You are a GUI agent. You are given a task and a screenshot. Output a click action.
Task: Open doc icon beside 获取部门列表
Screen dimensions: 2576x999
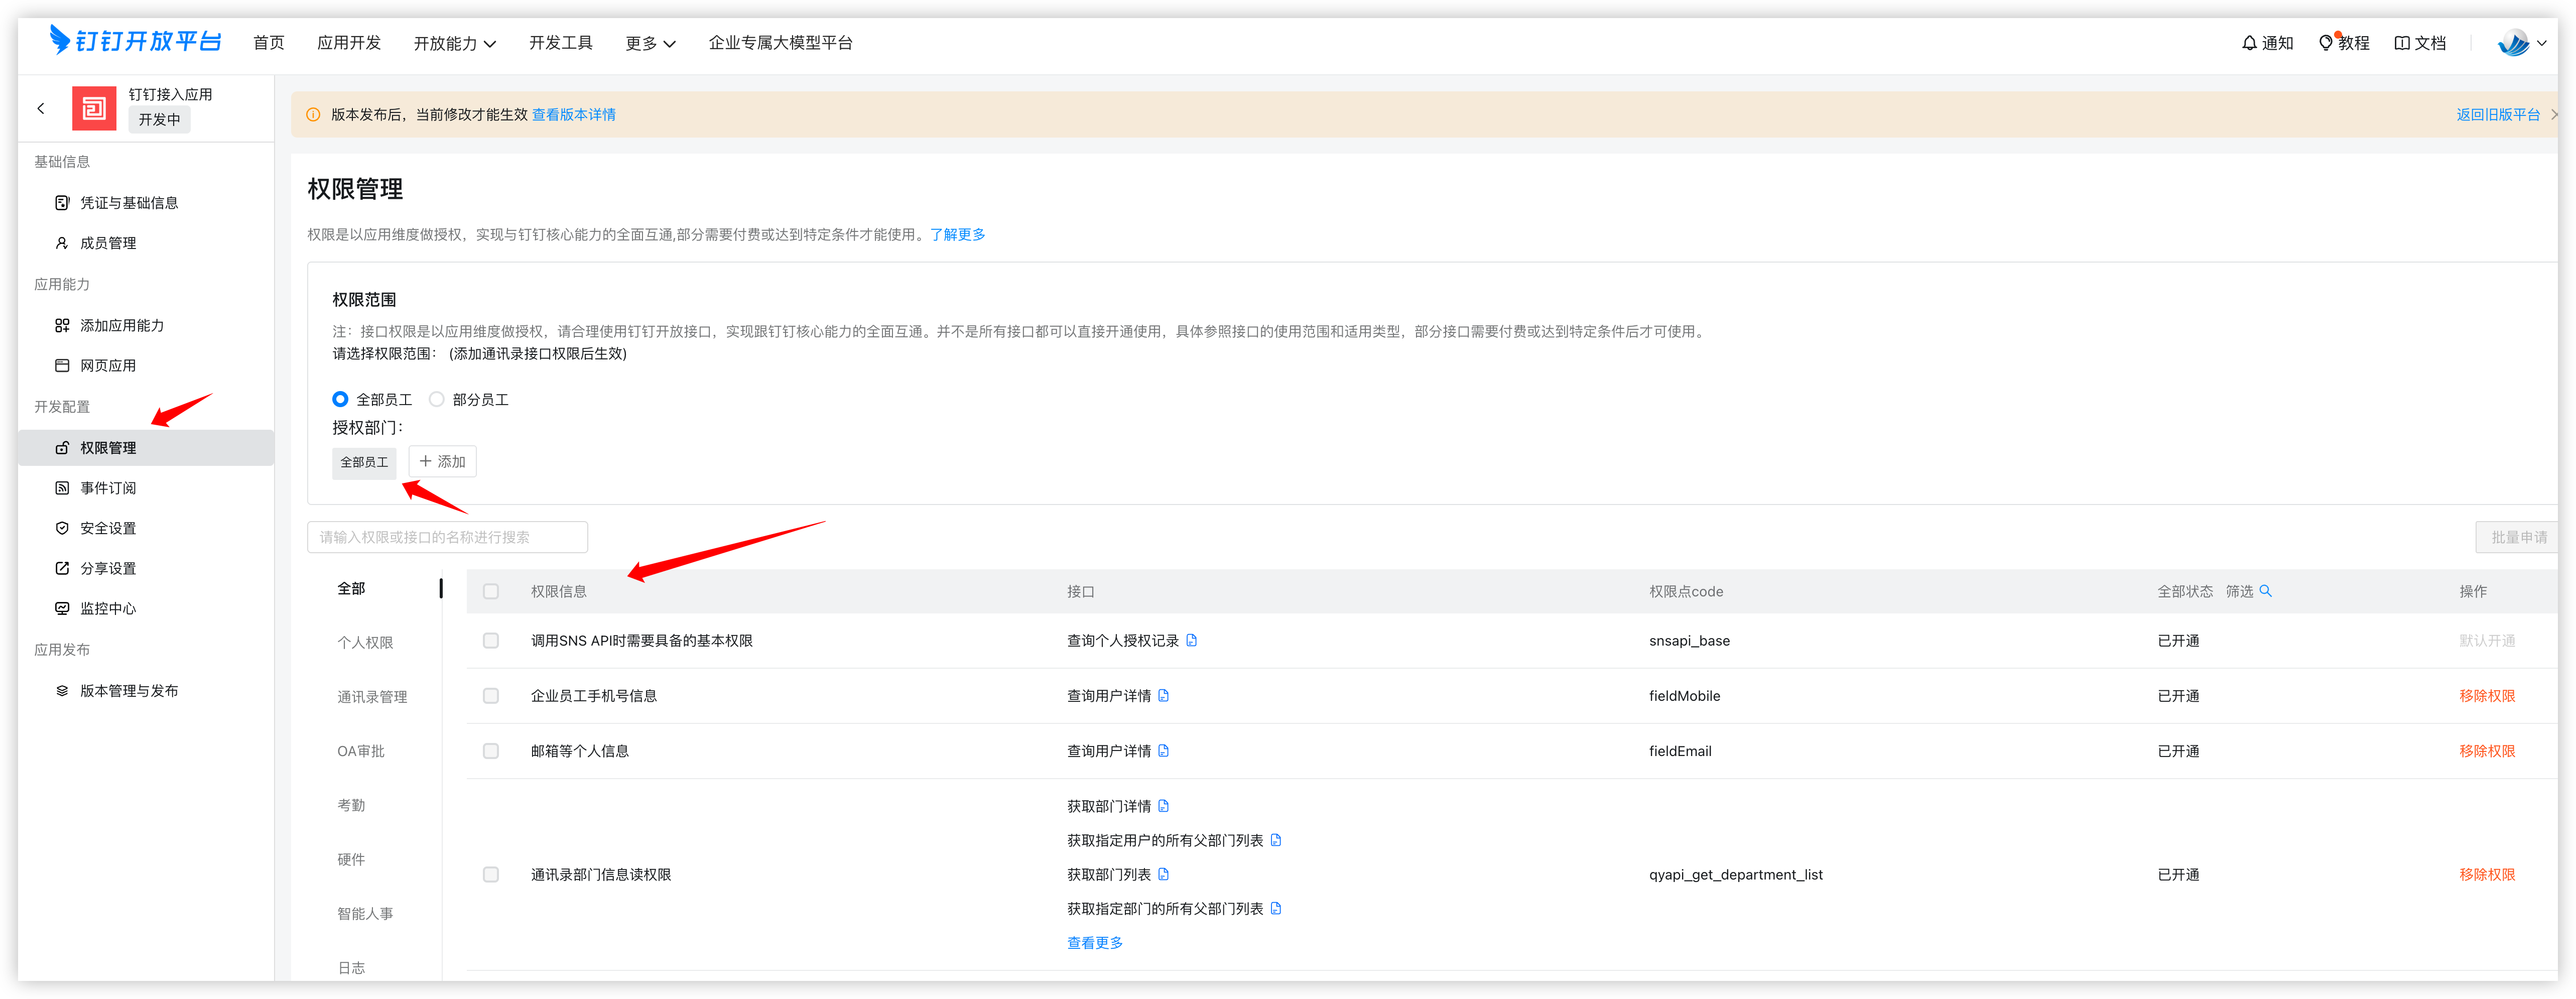click(x=1163, y=874)
